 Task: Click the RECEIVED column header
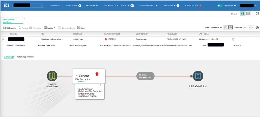(x=172, y=34)
